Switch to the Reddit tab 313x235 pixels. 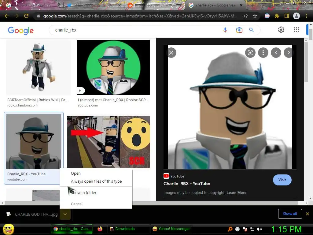pyautogui.click(x=154, y=5)
